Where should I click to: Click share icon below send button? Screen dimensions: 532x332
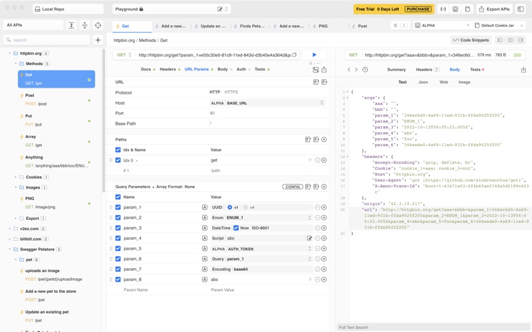click(x=324, y=70)
